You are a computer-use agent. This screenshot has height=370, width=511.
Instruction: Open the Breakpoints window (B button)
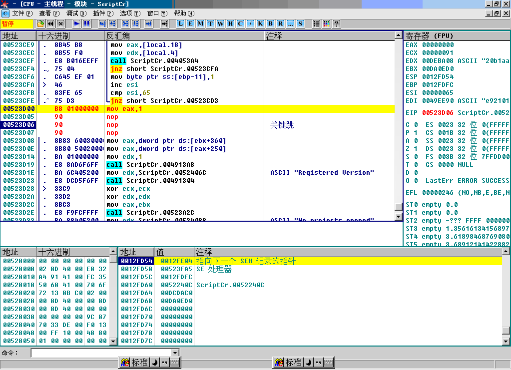tap(270, 23)
